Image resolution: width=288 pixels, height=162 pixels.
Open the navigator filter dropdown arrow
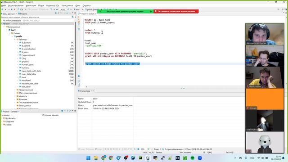tap(75, 17)
